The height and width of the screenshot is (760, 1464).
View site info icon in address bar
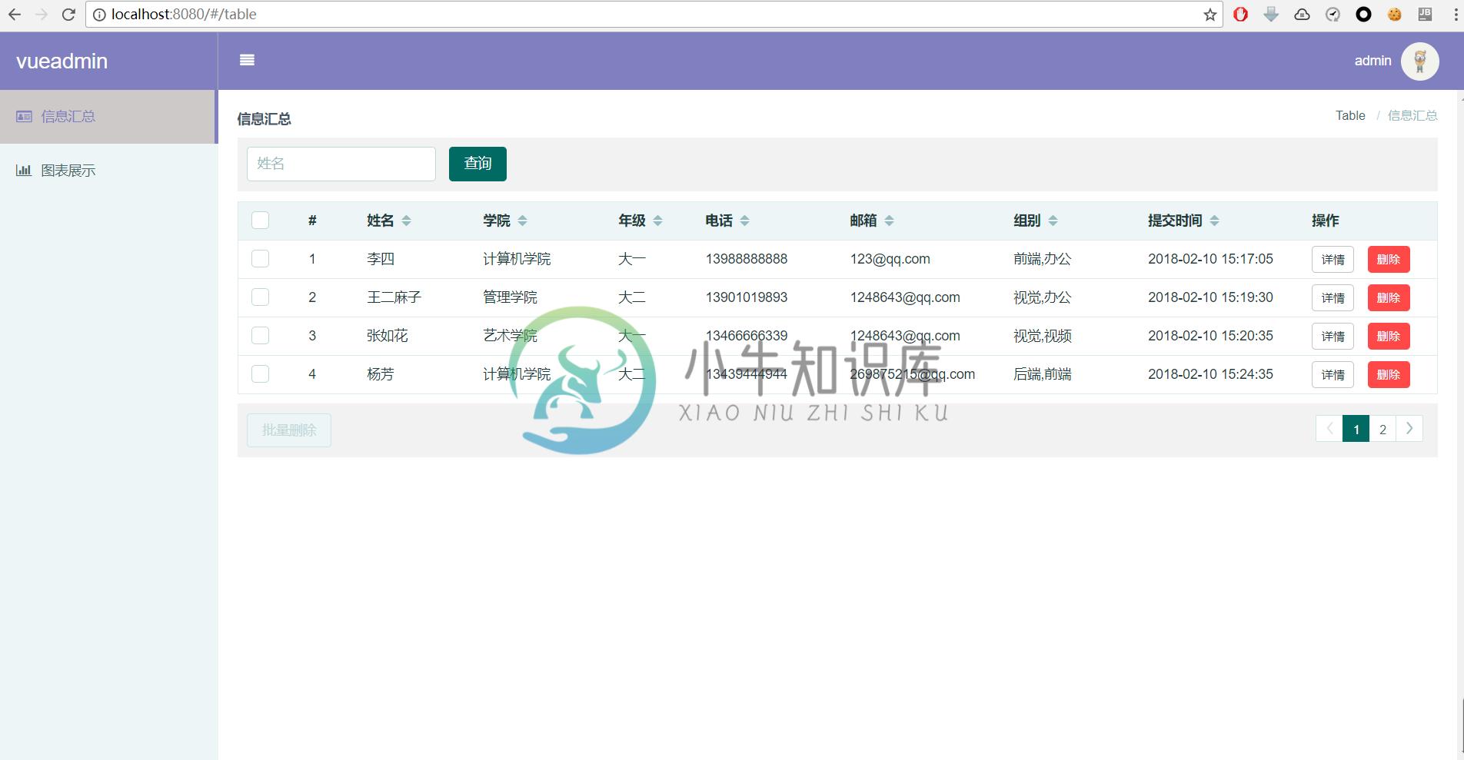(99, 15)
